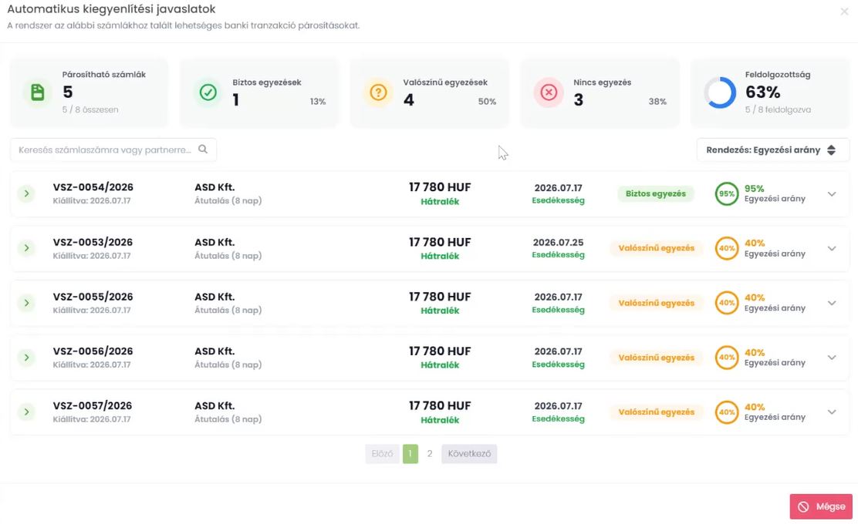Viewport: 858px width, 524px height.
Task: Select page 1 in pagination
Action: tap(410, 454)
